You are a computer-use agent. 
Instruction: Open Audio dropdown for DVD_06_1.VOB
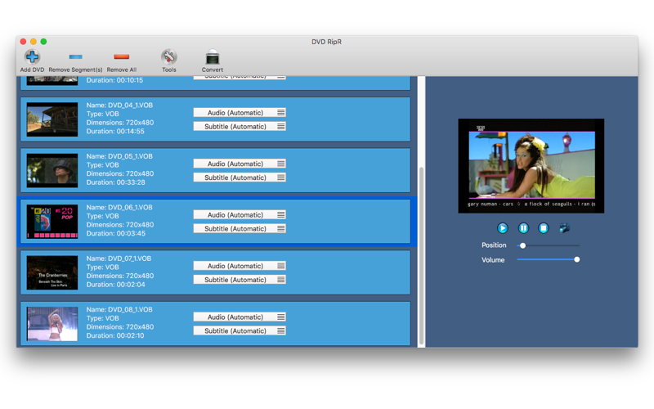(x=240, y=215)
